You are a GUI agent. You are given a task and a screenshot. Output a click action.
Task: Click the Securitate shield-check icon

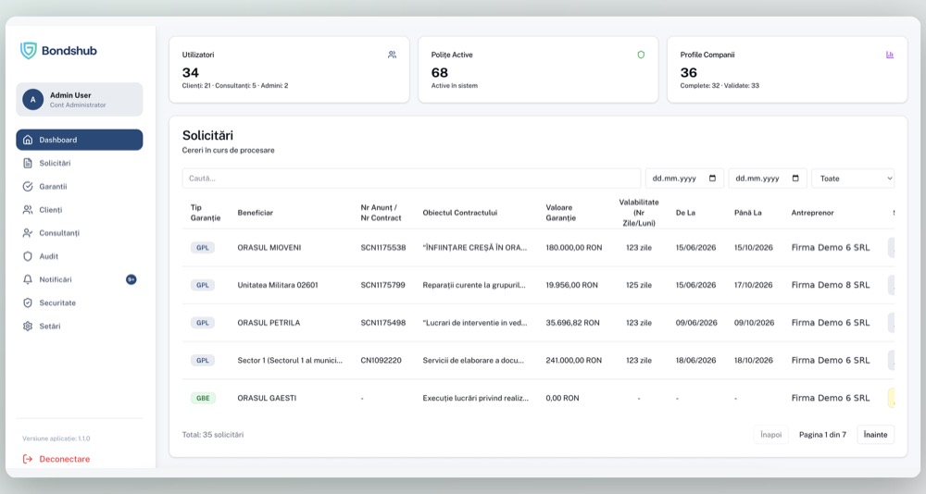coord(28,303)
